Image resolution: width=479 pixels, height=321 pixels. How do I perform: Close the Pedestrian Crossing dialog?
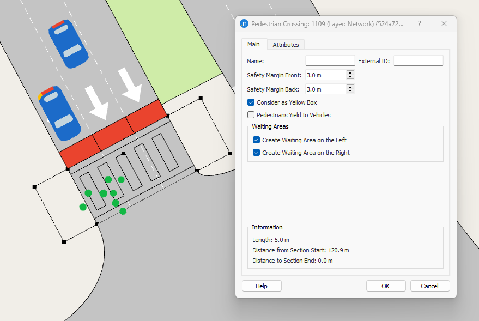444,24
